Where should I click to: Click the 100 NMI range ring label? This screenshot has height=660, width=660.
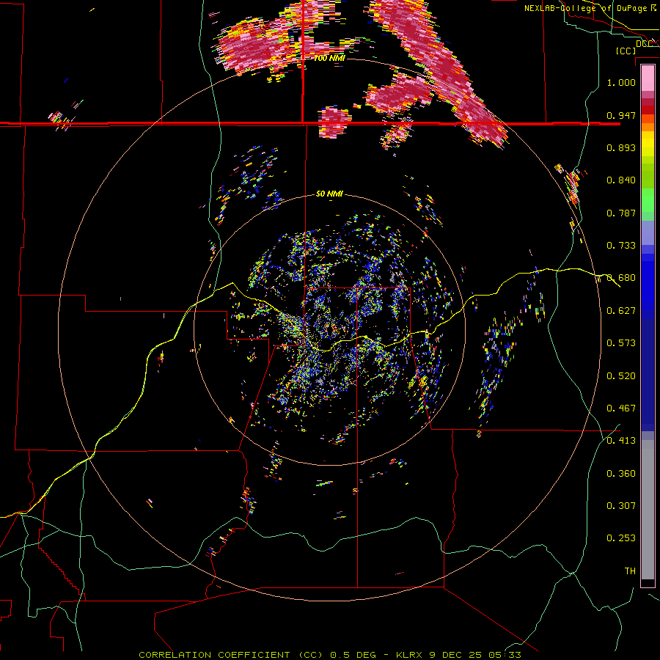coord(329,58)
